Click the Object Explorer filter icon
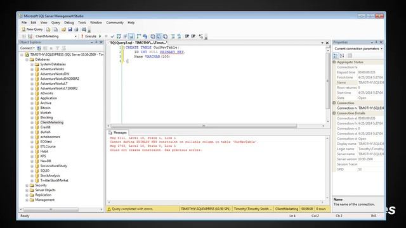 [57, 48]
